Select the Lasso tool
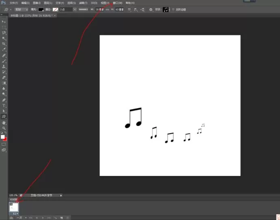Screen dimensions: 280x220 (x=4, y=33)
